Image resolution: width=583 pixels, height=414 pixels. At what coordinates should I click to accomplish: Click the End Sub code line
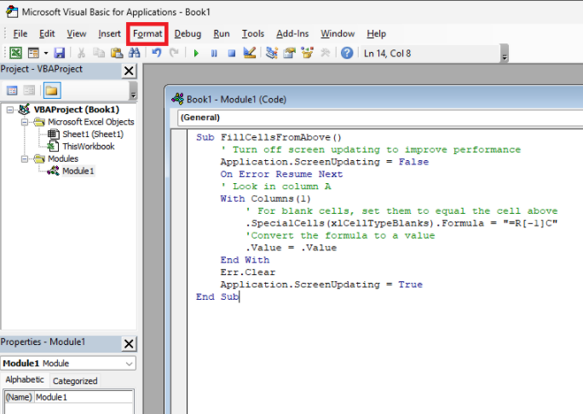point(217,297)
